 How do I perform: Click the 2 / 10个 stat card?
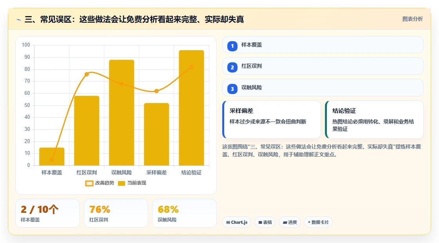[47, 213]
